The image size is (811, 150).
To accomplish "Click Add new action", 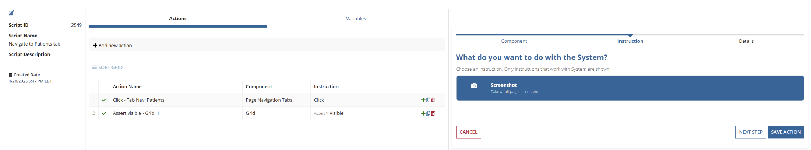I will tap(113, 46).
